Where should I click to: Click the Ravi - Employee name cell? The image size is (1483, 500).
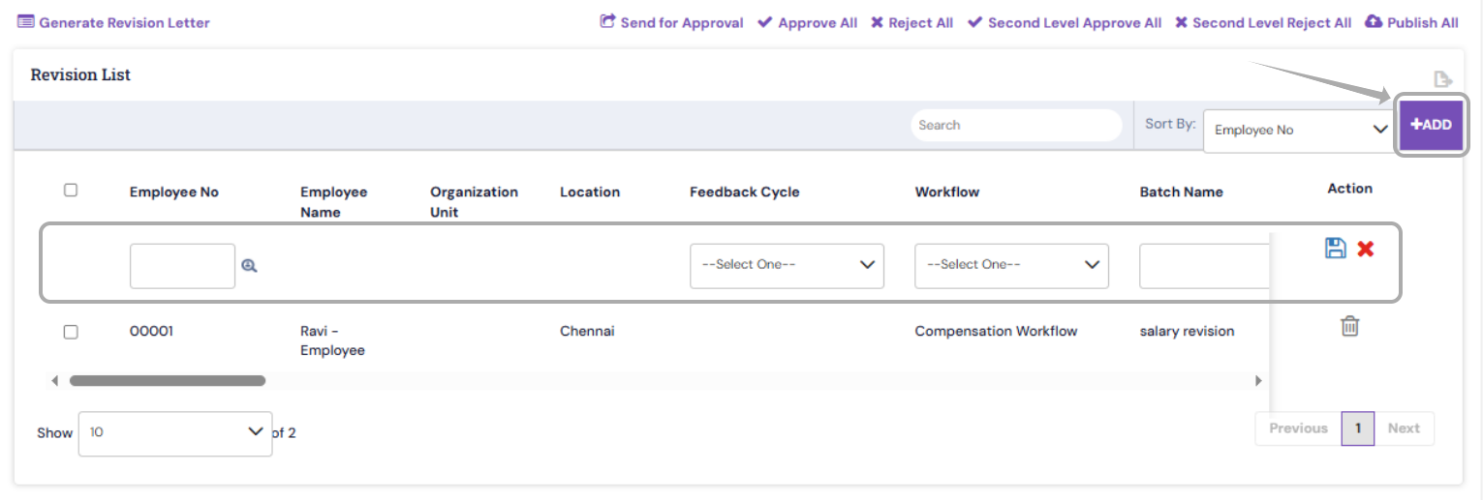[332, 340]
